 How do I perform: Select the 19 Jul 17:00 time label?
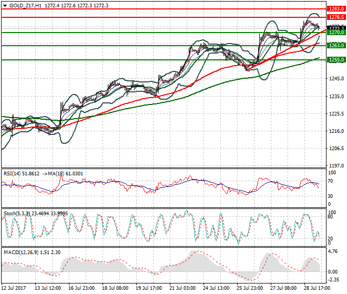click(x=149, y=288)
